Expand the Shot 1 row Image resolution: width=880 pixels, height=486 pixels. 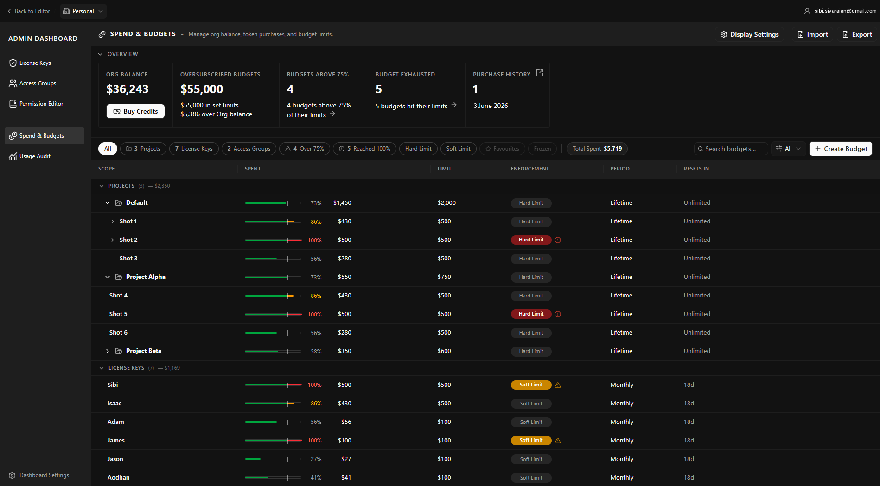pos(113,221)
